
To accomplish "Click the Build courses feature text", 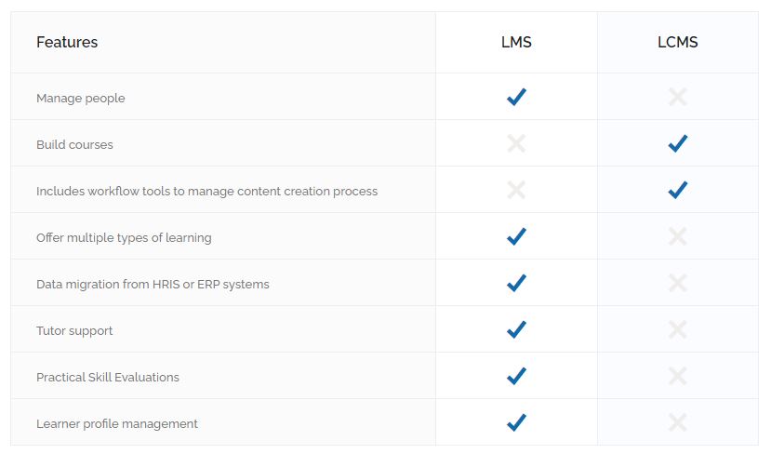I will [x=74, y=144].
